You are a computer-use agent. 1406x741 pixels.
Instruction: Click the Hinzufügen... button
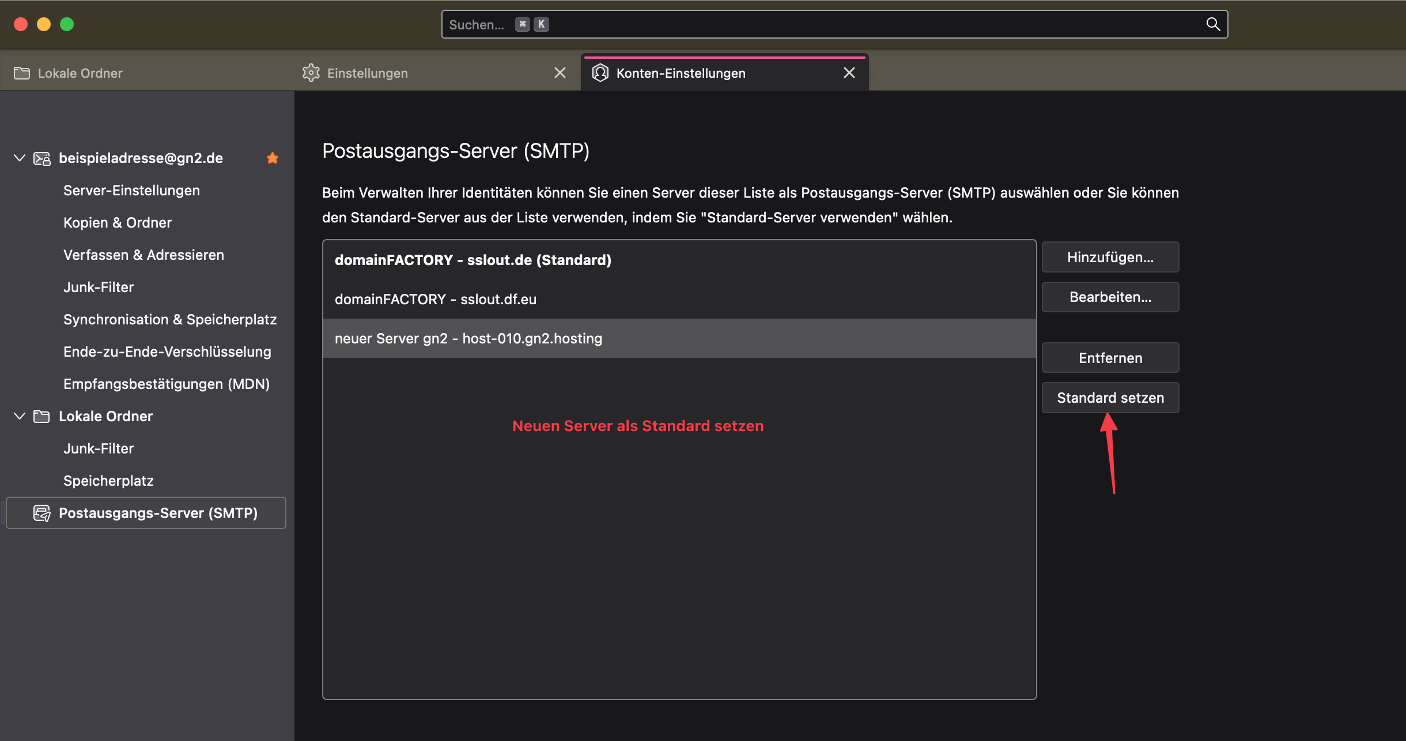click(x=1110, y=257)
